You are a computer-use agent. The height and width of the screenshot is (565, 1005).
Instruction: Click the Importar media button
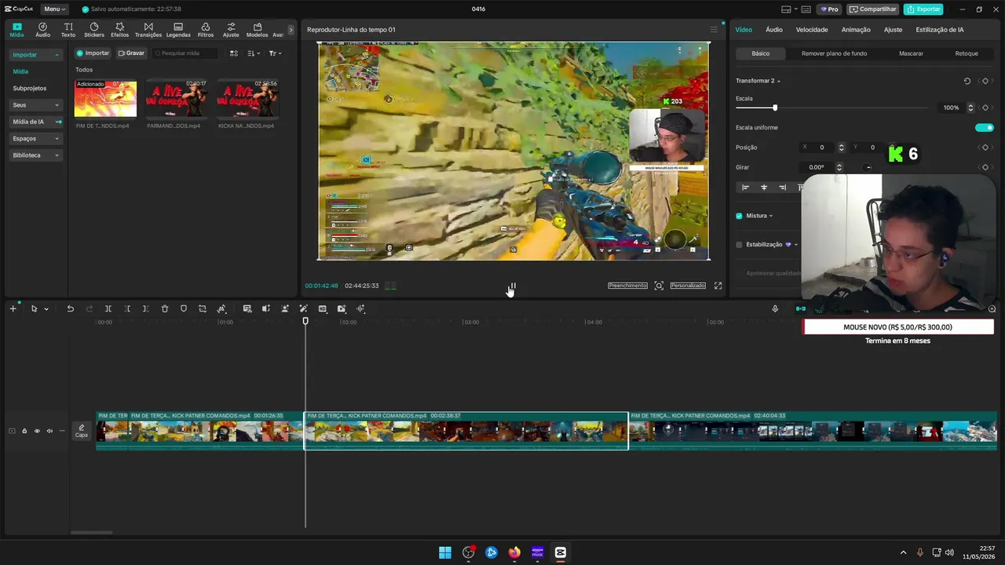tap(93, 53)
